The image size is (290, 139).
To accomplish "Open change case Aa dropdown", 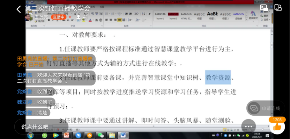I will point(85,14).
